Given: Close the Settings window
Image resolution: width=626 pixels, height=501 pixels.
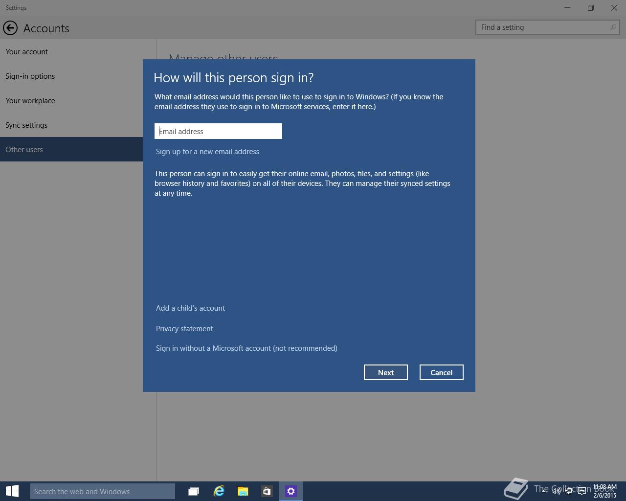Looking at the screenshot, I should tap(614, 8).
